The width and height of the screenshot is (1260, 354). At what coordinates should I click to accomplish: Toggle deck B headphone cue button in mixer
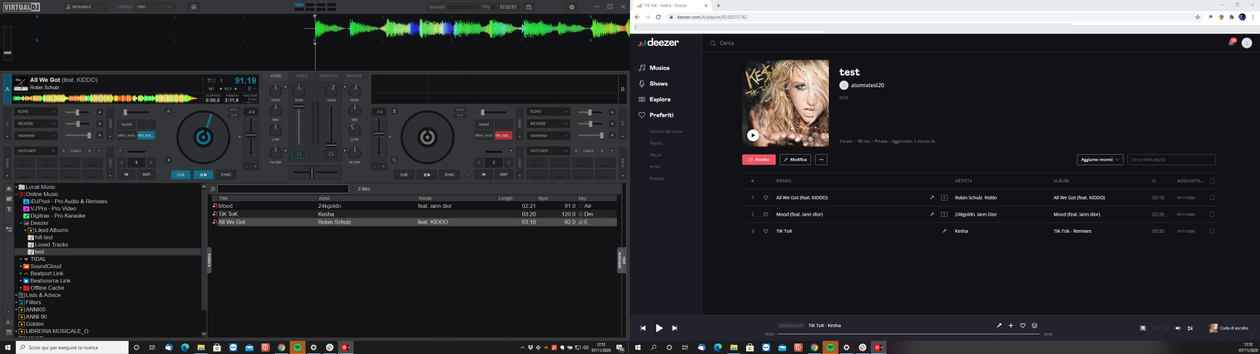(331, 153)
